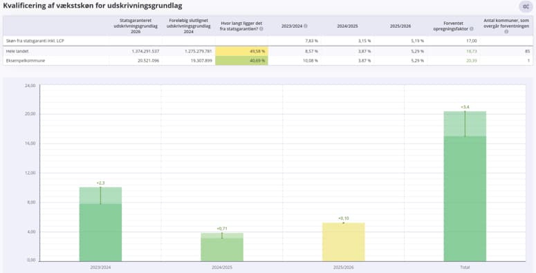Click the 17,00 opregningsfaktor value
The image size is (536, 273).
[472, 41]
